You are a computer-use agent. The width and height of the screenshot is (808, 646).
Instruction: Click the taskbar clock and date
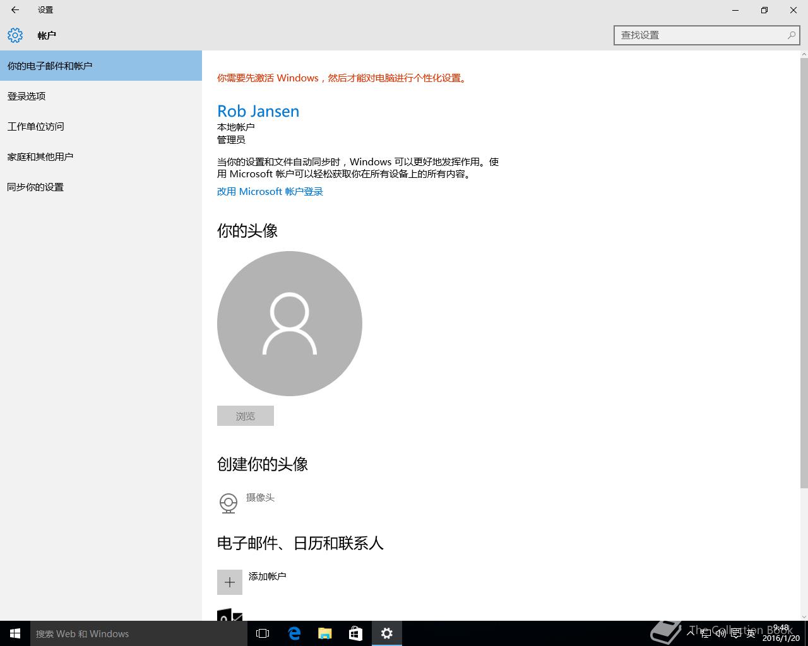tap(780, 633)
